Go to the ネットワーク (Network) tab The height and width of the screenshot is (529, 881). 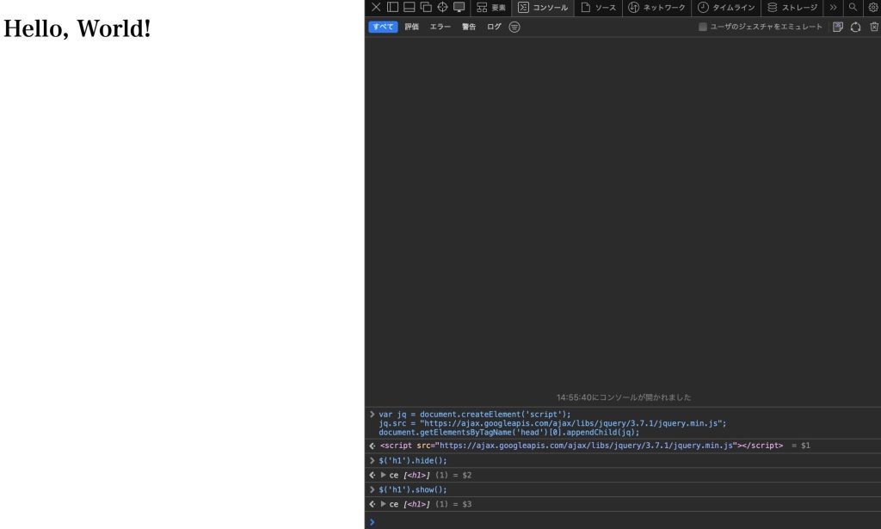[x=656, y=8]
